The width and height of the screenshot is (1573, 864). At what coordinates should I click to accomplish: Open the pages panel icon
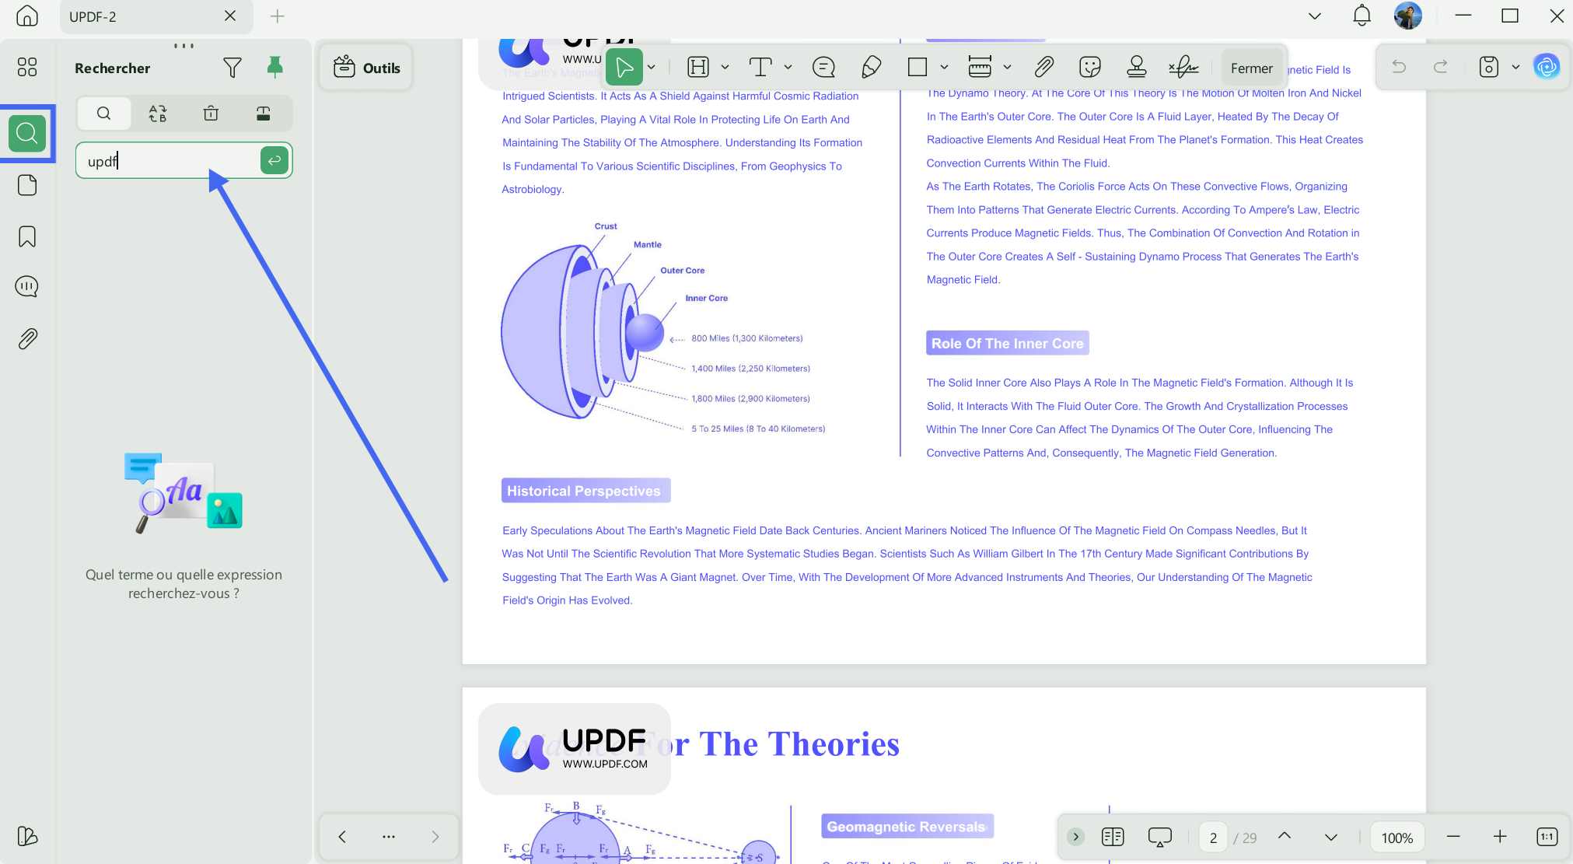[27, 185]
